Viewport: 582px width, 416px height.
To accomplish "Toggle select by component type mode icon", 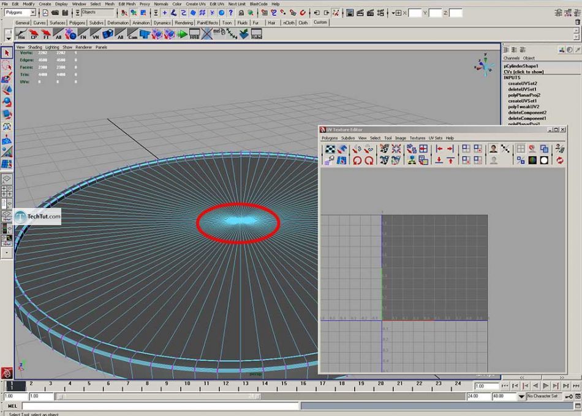I will click(x=143, y=13).
